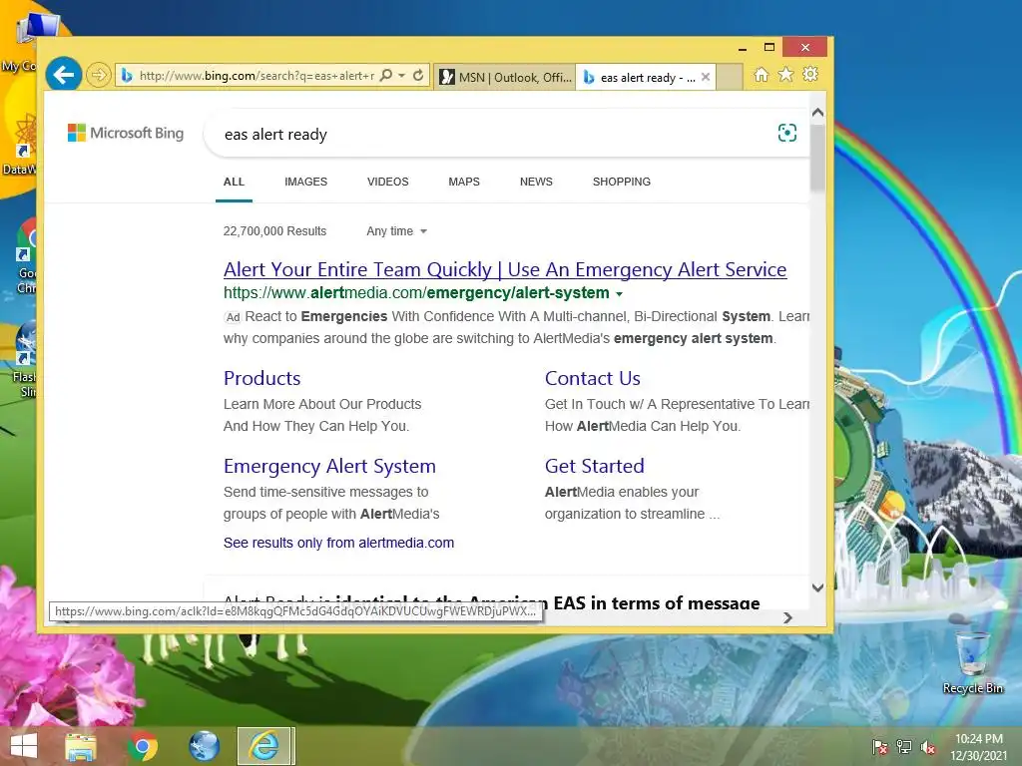Click the Bing search box text

(x=275, y=135)
